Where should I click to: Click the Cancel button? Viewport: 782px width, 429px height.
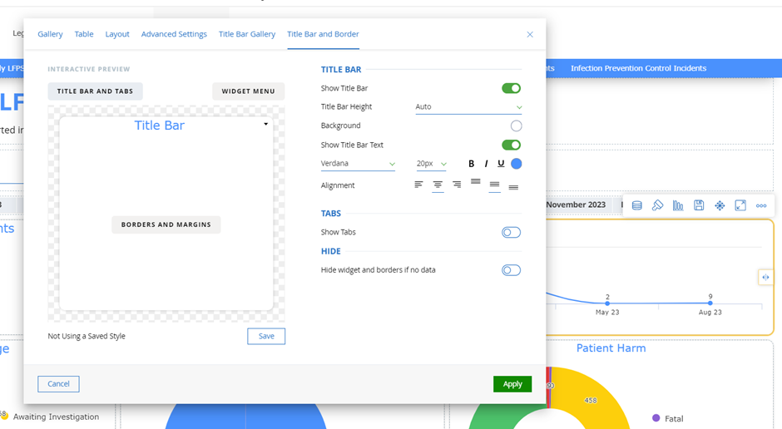[58, 384]
